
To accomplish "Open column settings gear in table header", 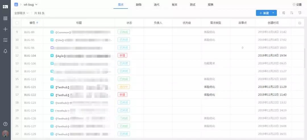I will pos(300,23).
